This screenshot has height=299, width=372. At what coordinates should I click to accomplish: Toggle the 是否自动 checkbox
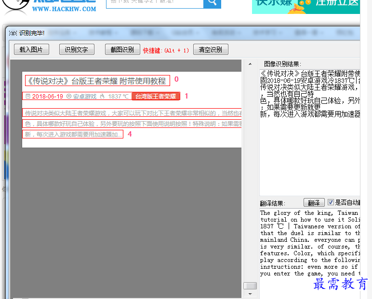(331, 202)
